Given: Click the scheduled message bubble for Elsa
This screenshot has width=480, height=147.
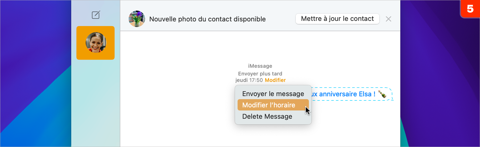Looking at the screenshot, I should 350,94.
